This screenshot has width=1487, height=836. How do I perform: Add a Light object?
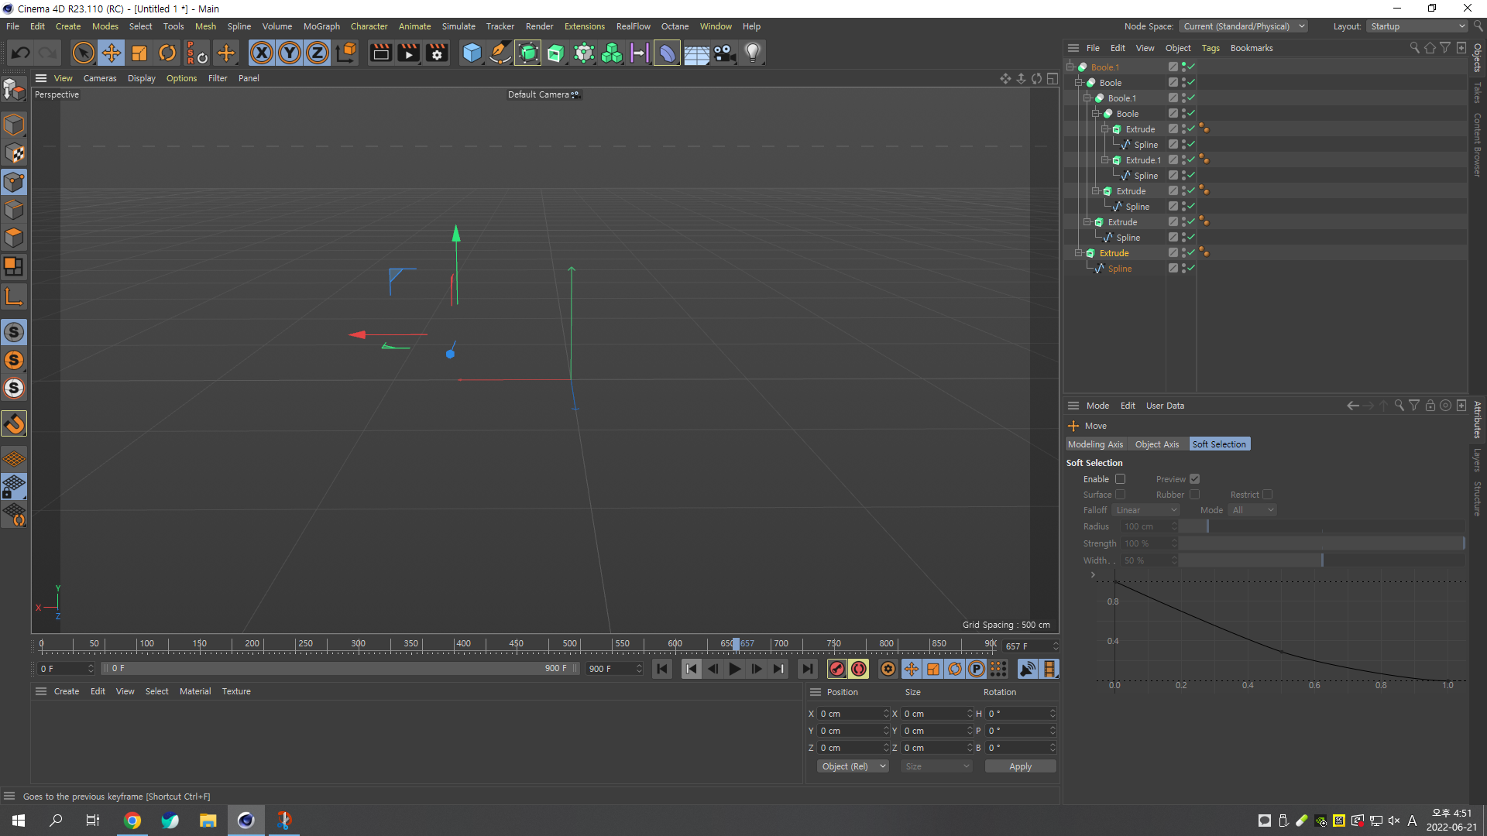[753, 53]
